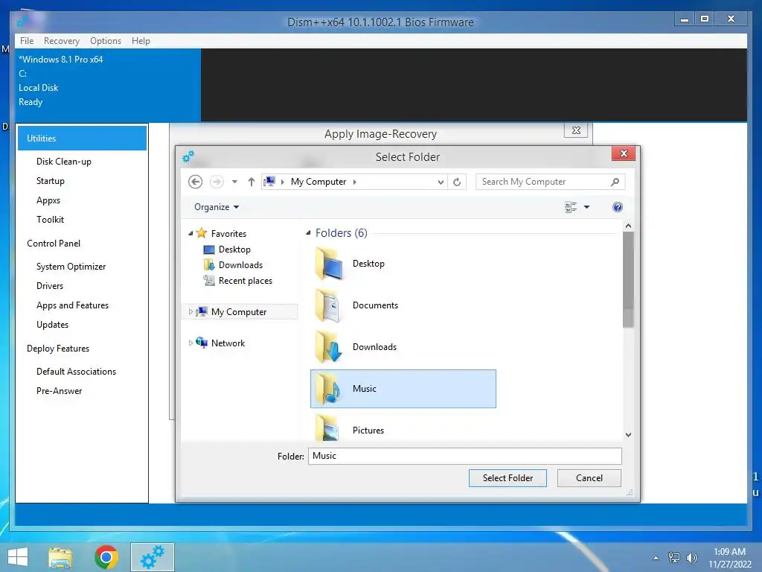Click the My Computer breadcrumb
The height and width of the screenshot is (572, 762).
tap(318, 182)
